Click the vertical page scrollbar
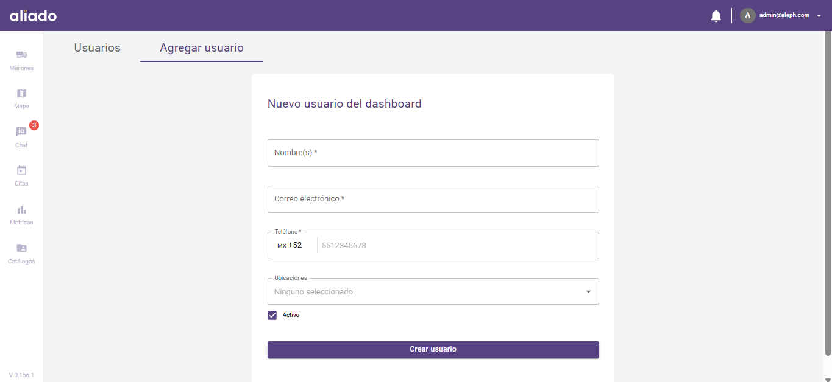The width and height of the screenshot is (832, 382). point(827,195)
